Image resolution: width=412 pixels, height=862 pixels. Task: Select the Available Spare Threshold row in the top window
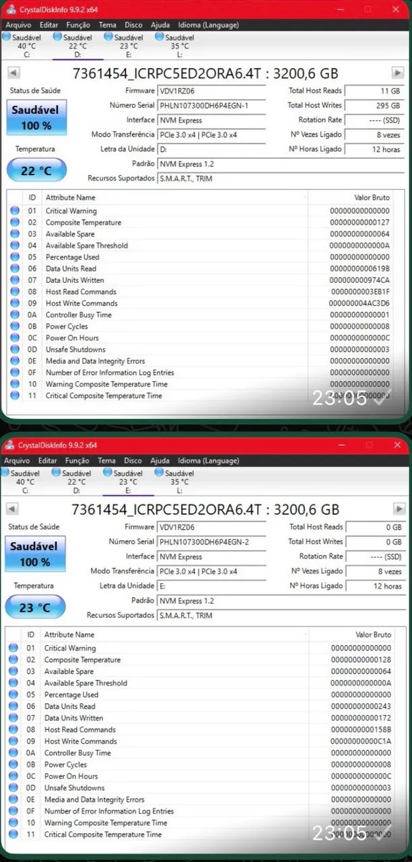point(201,245)
